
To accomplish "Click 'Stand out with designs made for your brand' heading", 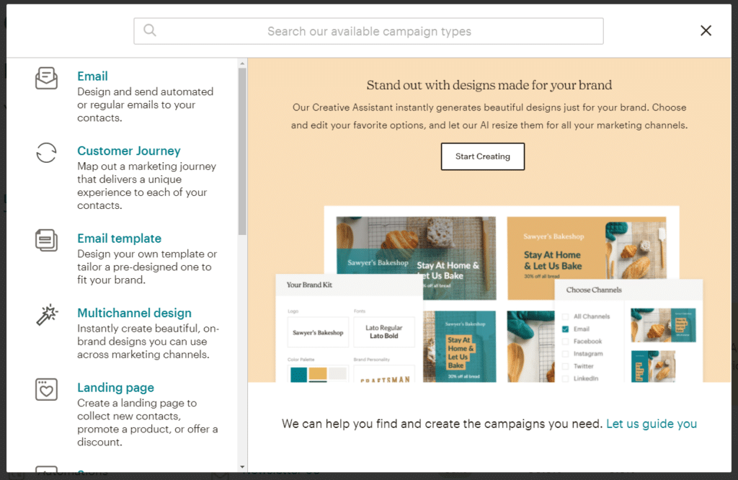I will click(x=489, y=85).
